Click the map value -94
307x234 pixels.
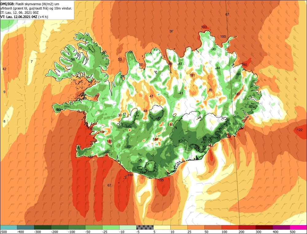(238, 74)
